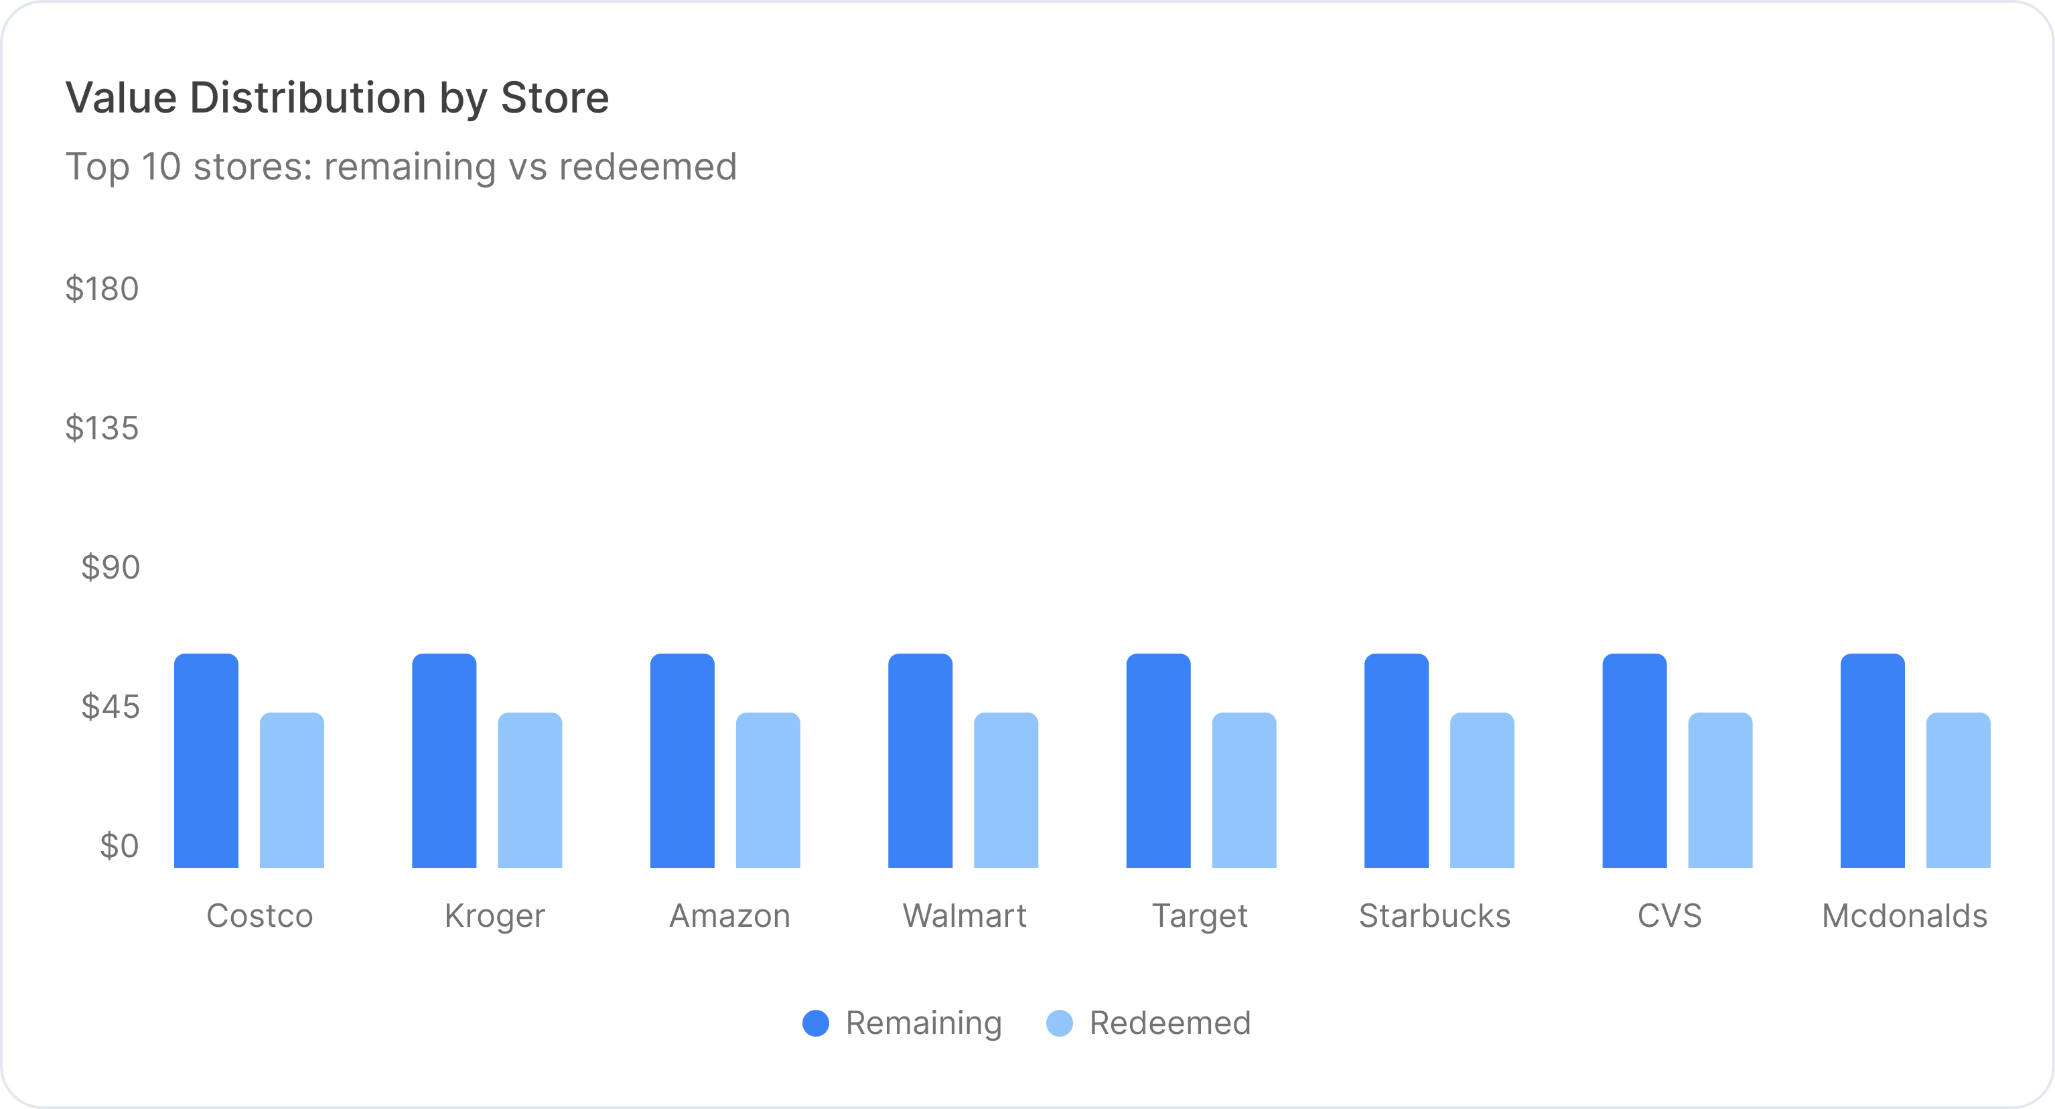This screenshot has width=2055, height=1109.
Task: Click the Remaining legend color dot
Action: point(815,1023)
